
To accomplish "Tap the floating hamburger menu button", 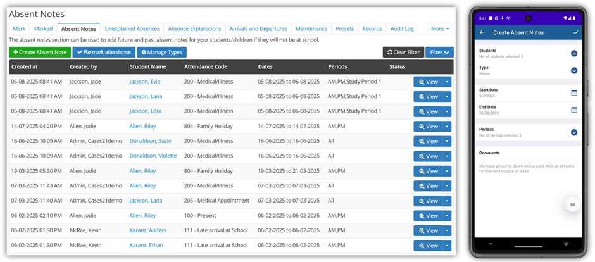I will [572, 204].
